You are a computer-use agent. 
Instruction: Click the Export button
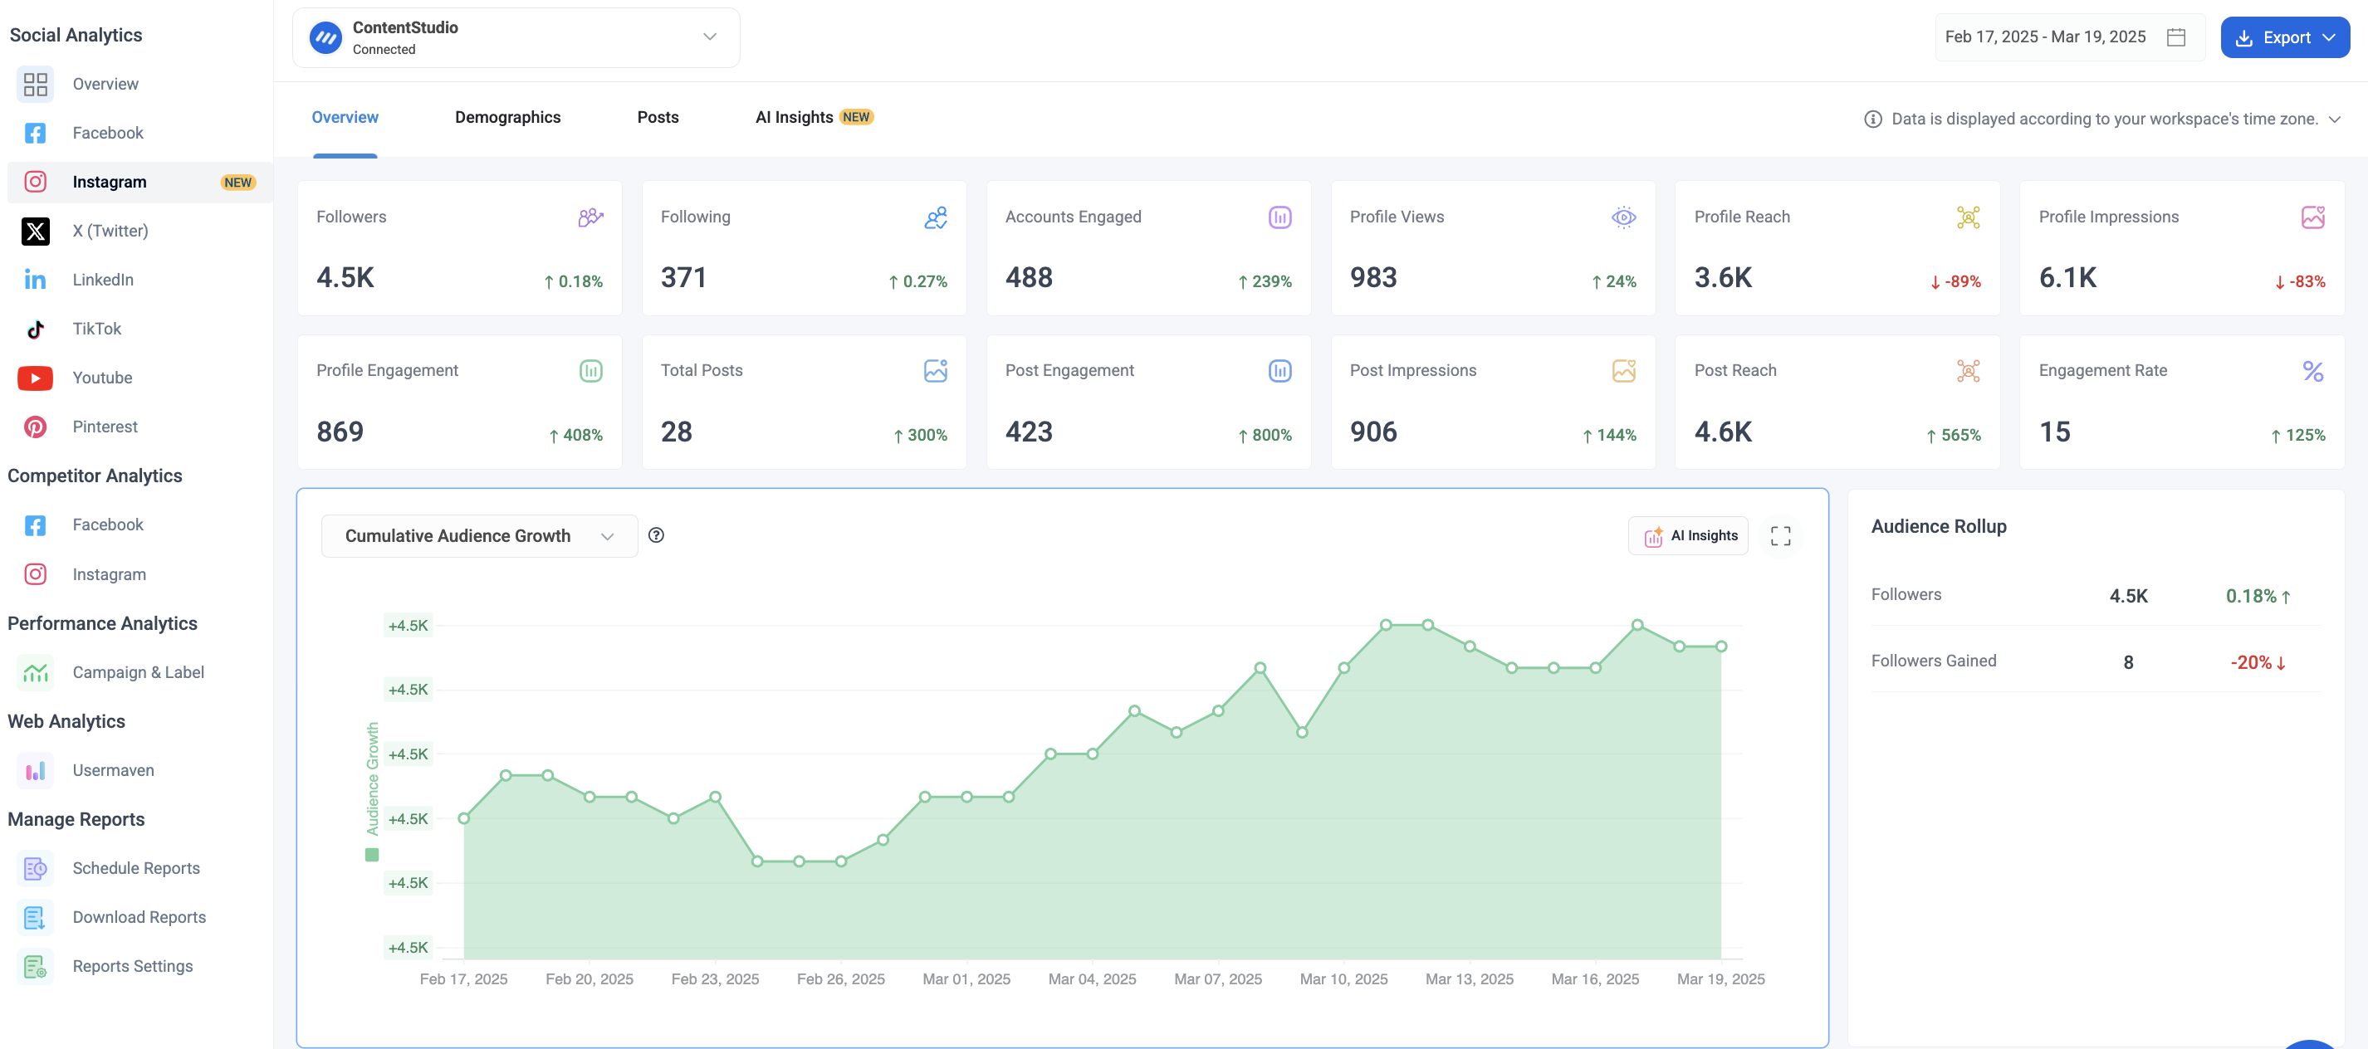(2284, 37)
